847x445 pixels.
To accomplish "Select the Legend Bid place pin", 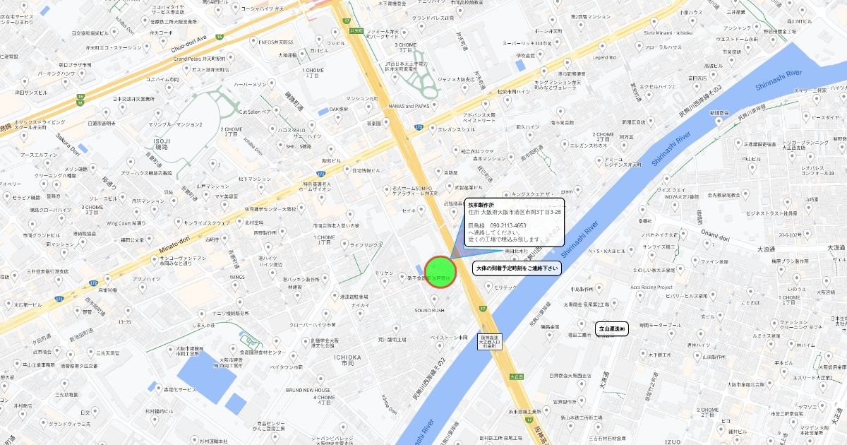I will pyautogui.click(x=603, y=47).
